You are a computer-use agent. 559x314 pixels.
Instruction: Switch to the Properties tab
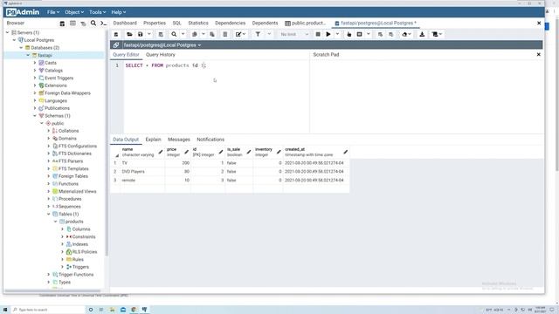(x=155, y=23)
